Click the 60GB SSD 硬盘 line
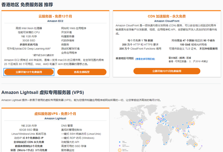The image size is (223, 152). 29,130
